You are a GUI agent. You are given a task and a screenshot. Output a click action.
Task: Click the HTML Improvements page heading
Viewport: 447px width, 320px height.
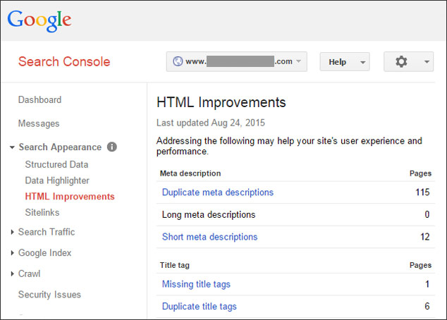click(221, 102)
